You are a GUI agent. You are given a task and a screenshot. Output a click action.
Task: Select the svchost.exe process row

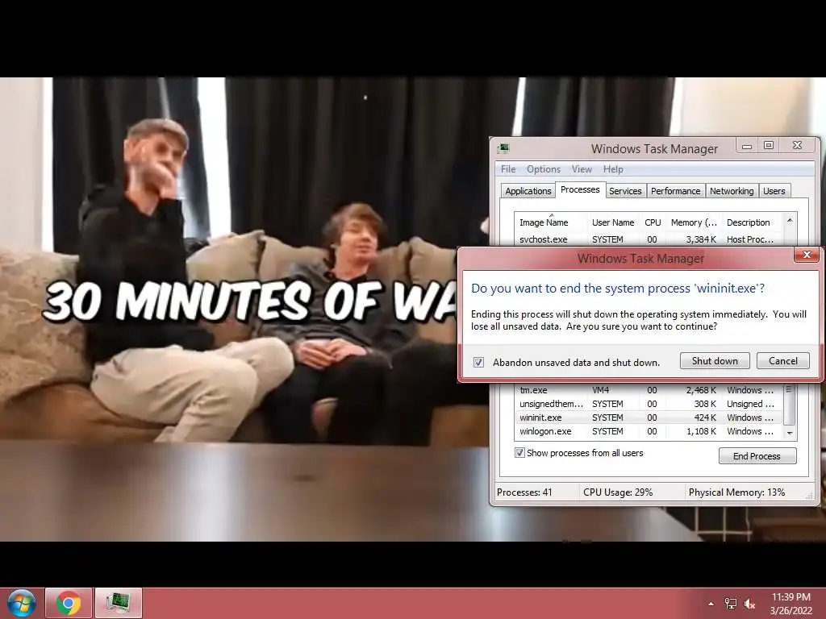[x=649, y=239]
